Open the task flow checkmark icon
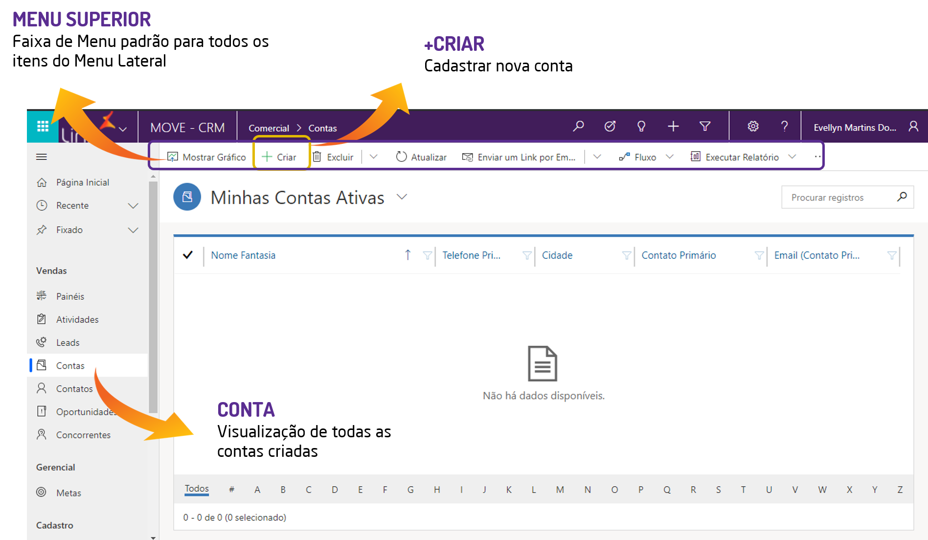This screenshot has height=540, width=928. tap(610, 127)
